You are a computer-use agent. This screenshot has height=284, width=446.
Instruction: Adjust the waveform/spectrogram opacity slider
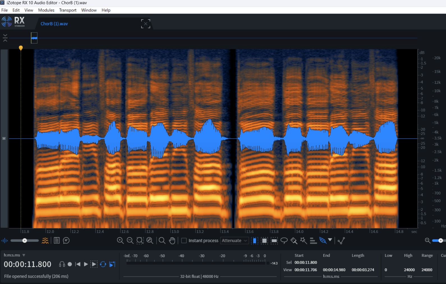pyautogui.click(x=25, y=241)
